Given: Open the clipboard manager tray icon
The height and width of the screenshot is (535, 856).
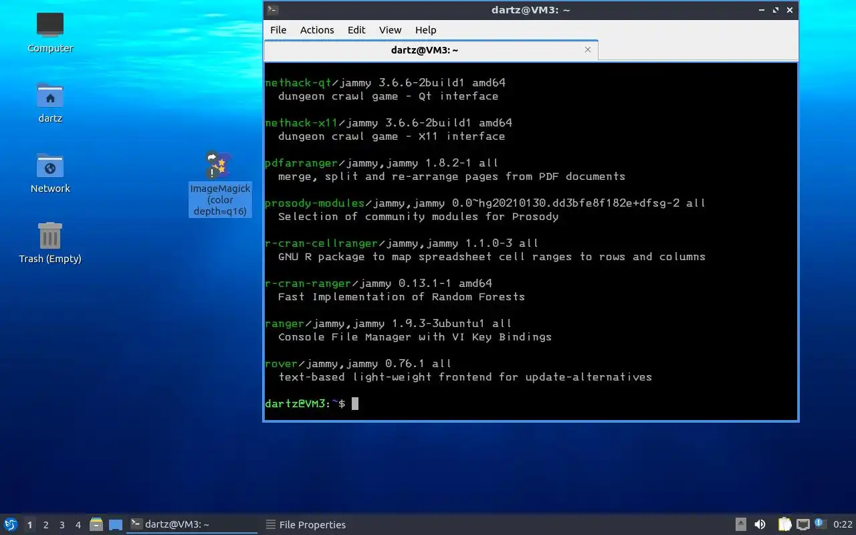Looking at the screenshot, I should (784, 524).
